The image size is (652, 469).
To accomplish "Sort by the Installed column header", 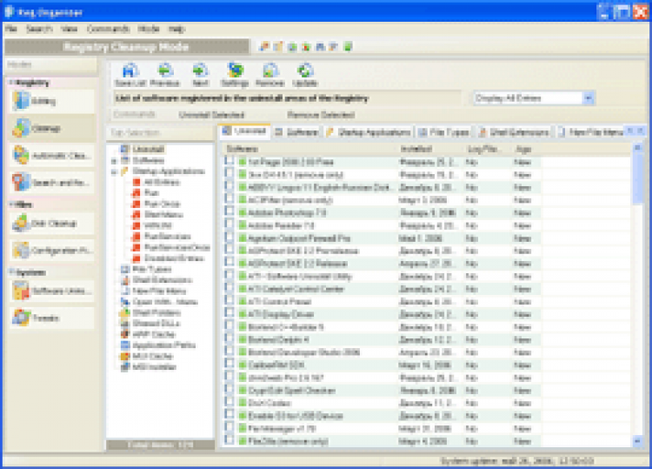I will 431,149.
